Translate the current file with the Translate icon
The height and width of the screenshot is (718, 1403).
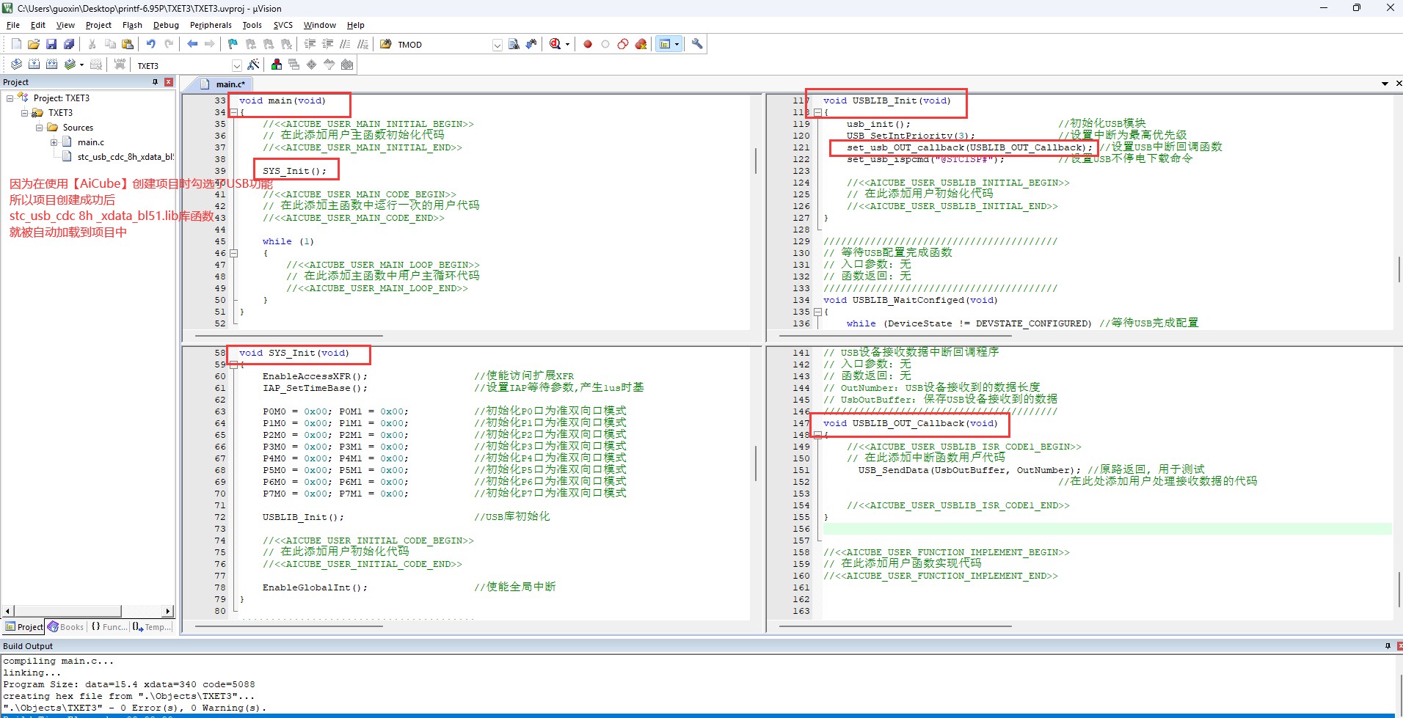click(16, 65)
